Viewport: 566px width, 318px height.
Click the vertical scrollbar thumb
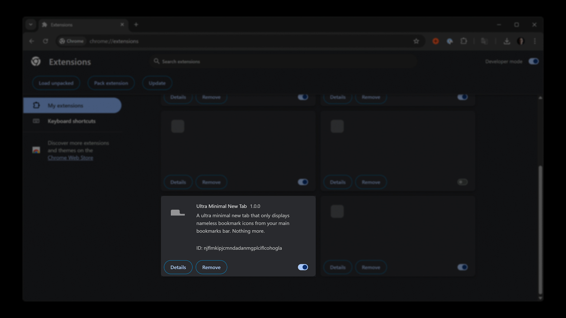coord(540,230)
